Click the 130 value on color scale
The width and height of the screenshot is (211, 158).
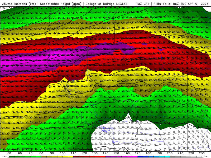[x=95, y=153]
